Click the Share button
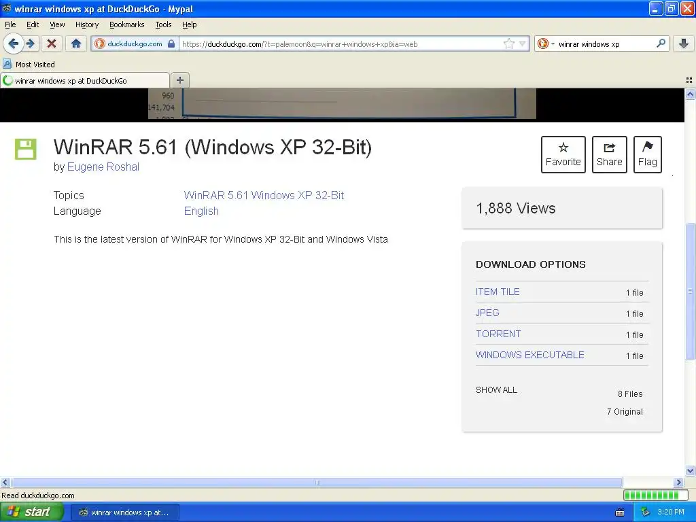 click(609, 154)
